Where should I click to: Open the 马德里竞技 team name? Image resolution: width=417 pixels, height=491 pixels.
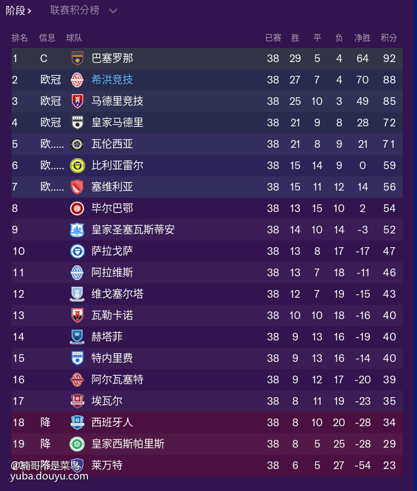(117, 101)
